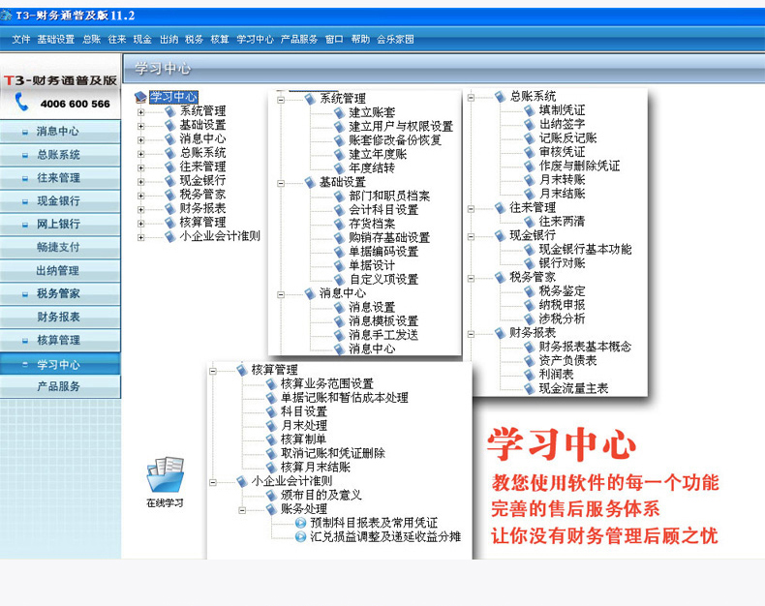Click the round icon before 汇兑损益调整及递延收益分摊
Image resolution: width=765 pixels, height=606 pixels.
[301, 537]
